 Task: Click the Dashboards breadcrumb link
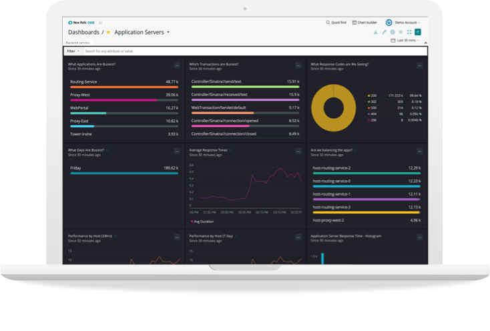tap(83, 32)
